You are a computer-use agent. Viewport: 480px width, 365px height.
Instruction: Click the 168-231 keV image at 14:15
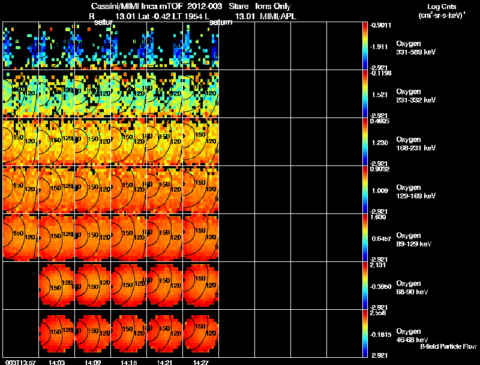coord(129,141)
